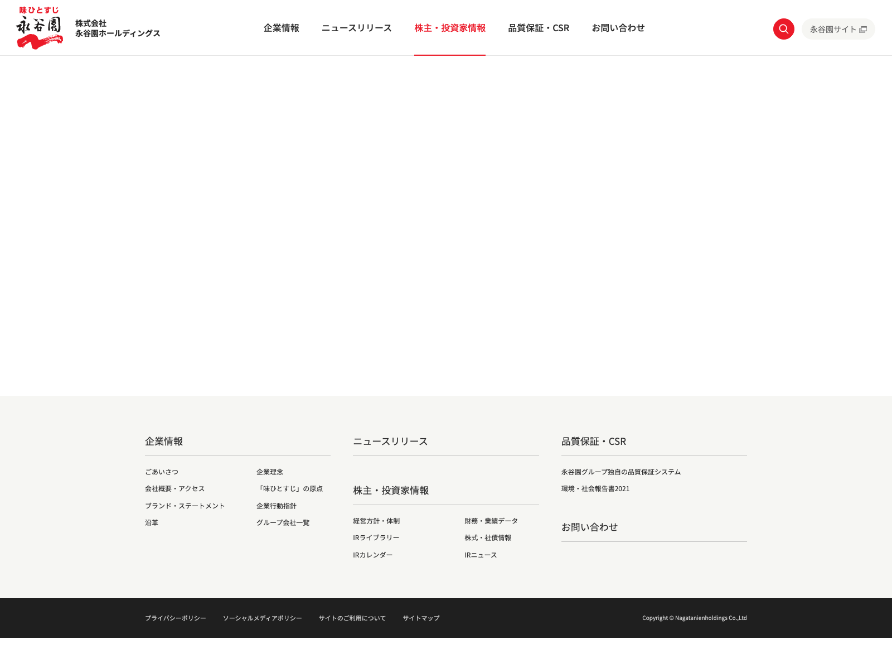Open 会社概要・アクセス footer link
Screen dimensions: 892x669
174,488
